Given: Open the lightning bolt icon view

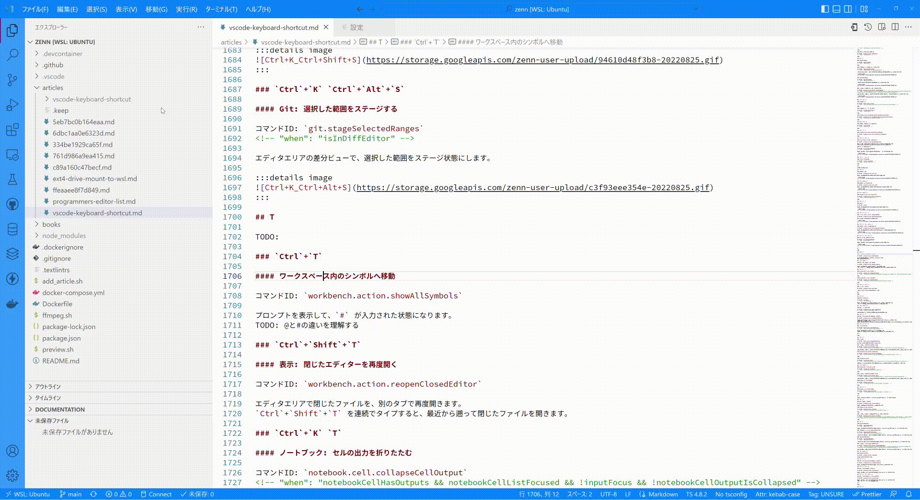Looking at the screenshot, I should point(12,279).
